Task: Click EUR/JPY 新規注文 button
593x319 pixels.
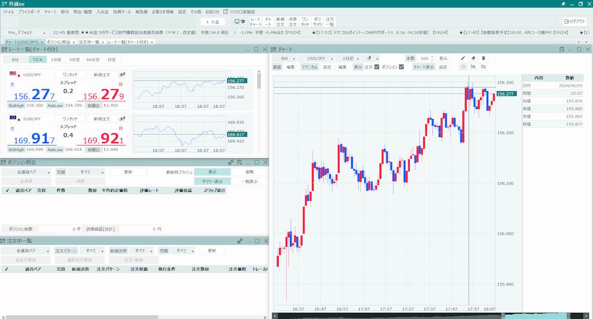Action: [x=101, y=119]
